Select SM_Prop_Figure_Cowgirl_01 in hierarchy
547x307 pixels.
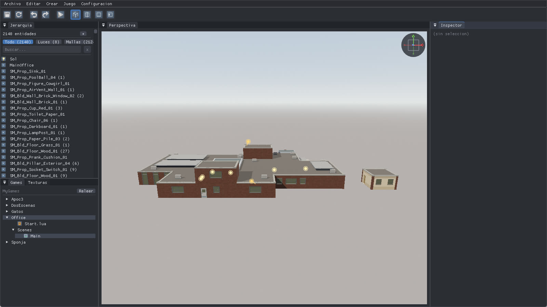pyautogui.click(x=40, y=84)
